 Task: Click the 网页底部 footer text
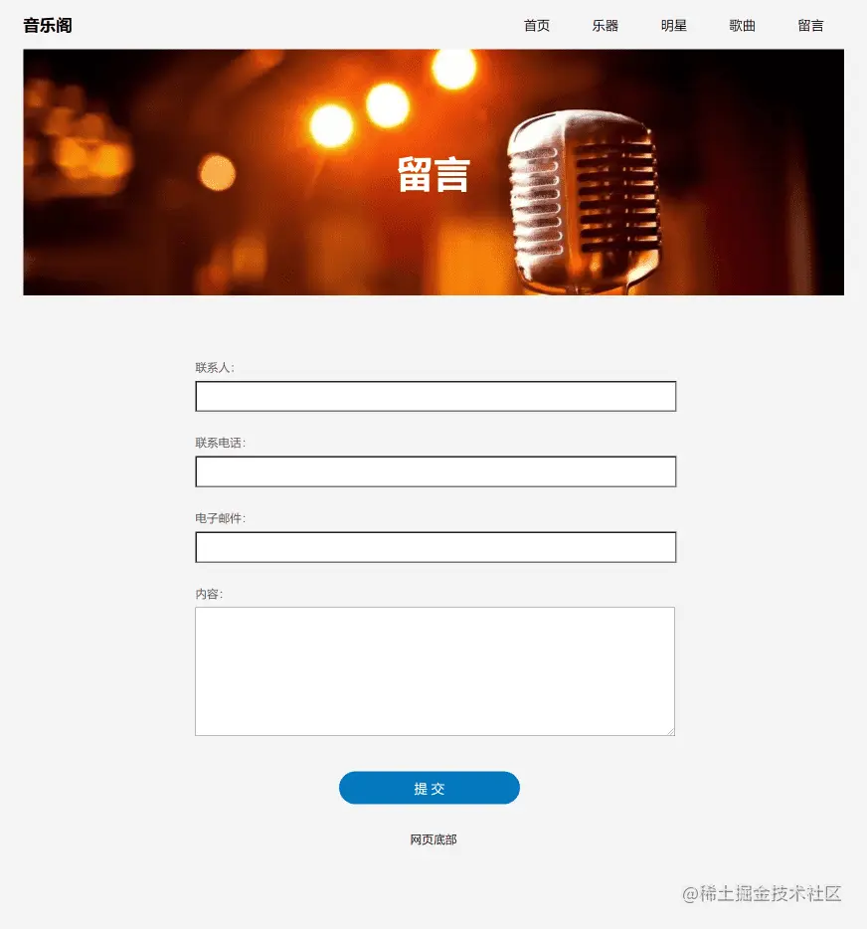click(433, 839)
